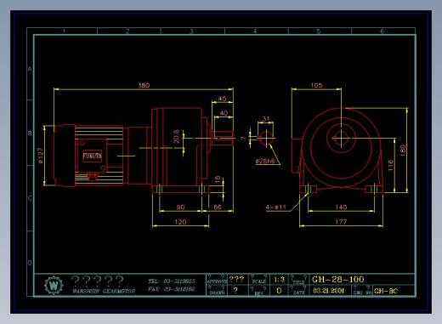This screenshot has height=324, width=442.
Task: Click the ??? approve value
Action: 236,279
